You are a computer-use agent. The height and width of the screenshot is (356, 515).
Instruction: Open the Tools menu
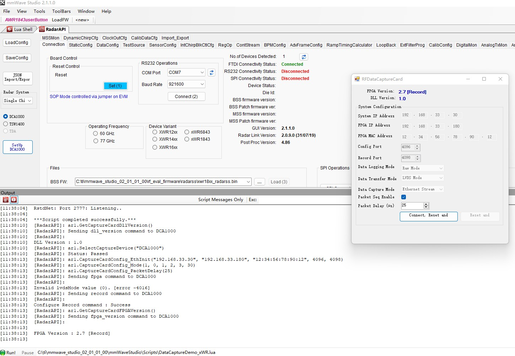[x=39, y=11]
